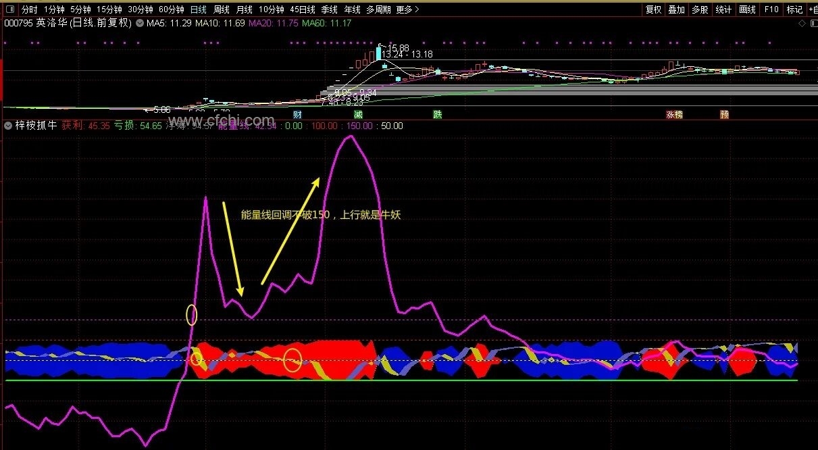Open F10 company information
Image resolution: width=818 pixels, height=450 pixels.
(x=771, y=9)
